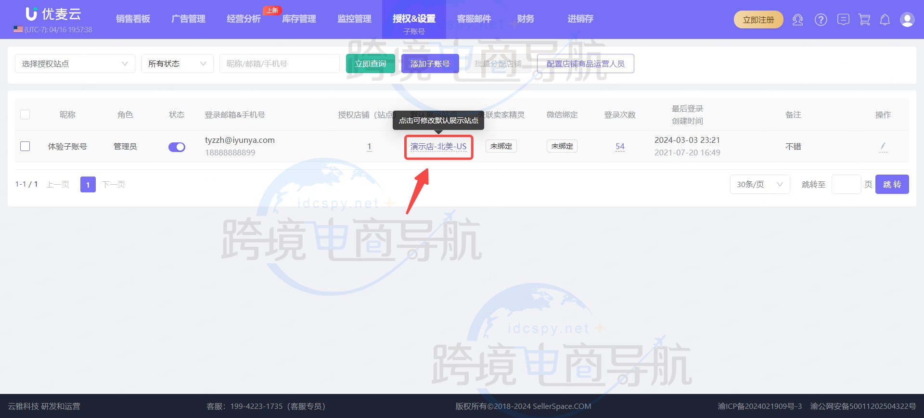Viewport: 924px width, 418px height.
Task: Check the select-all header checkbox
Action: click(x=25, y=114)
